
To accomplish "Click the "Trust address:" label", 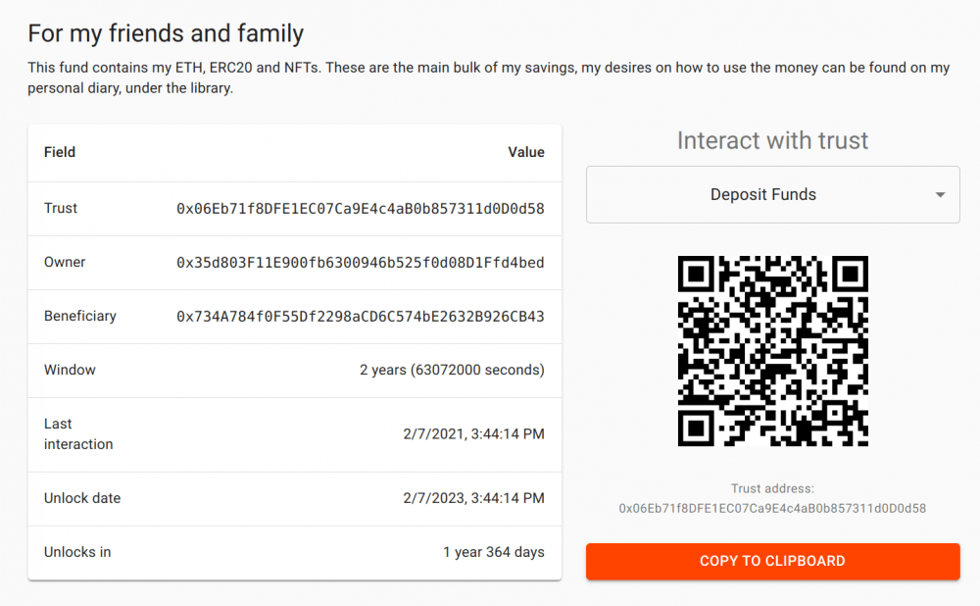I will 772,488.
